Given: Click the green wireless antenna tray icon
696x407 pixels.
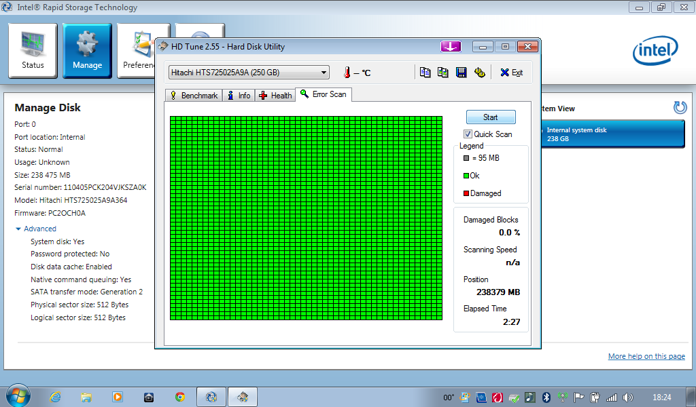Looking at the screenshot, I should tap(562, 398).
